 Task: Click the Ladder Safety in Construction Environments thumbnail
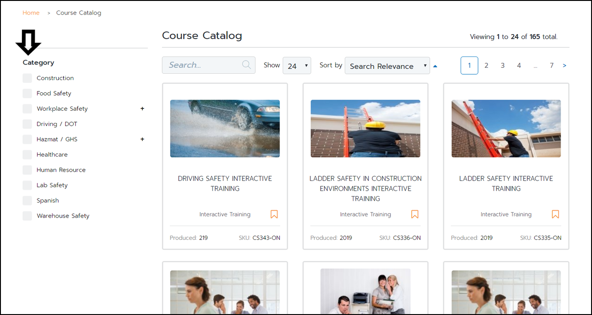click(365, 128)
